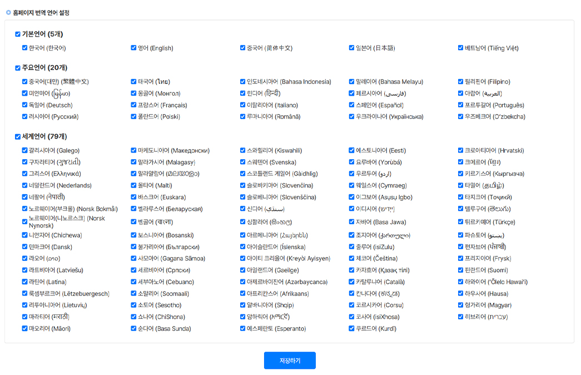Uncheck 스와힐리어 (Kiswahili) checkbox
This screenshot has width=581, height=375.
(243, 150)
